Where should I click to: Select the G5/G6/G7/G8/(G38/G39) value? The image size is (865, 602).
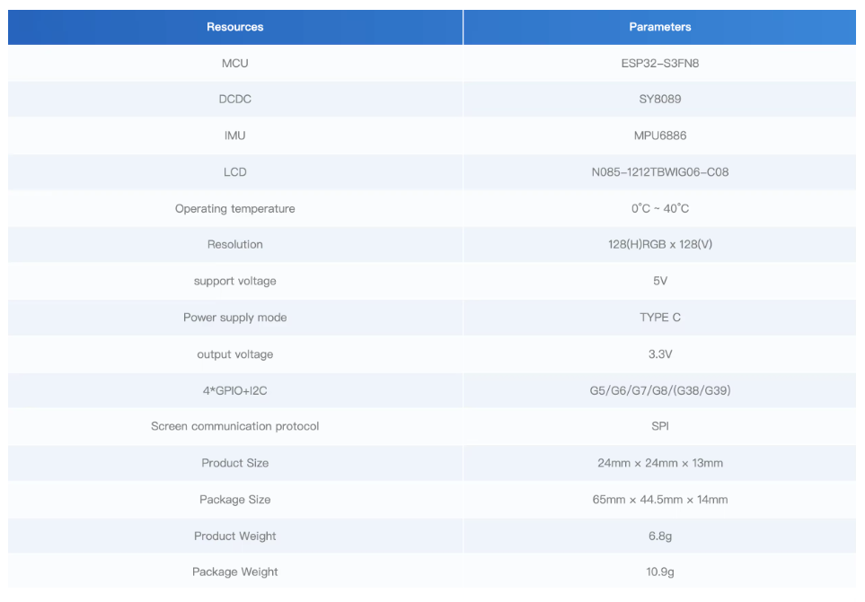pyautogui.click(x=660, y=390)
